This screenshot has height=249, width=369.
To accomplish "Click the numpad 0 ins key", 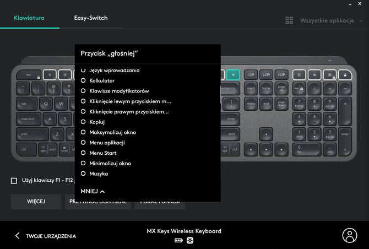I will 307,149.
